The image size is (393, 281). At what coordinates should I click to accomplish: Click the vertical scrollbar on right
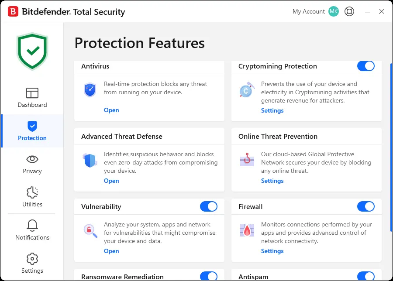[x=391, y=148]
